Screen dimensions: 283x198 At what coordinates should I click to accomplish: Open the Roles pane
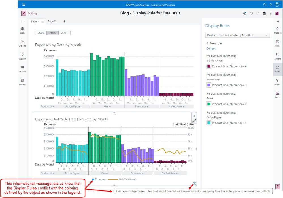point(278,43)
